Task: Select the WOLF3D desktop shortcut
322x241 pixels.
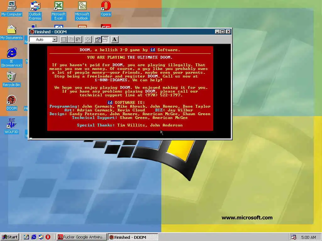Action: (12, 126)
